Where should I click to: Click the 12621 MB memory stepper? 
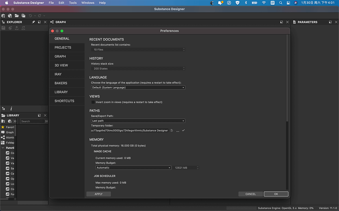[198, 168]
